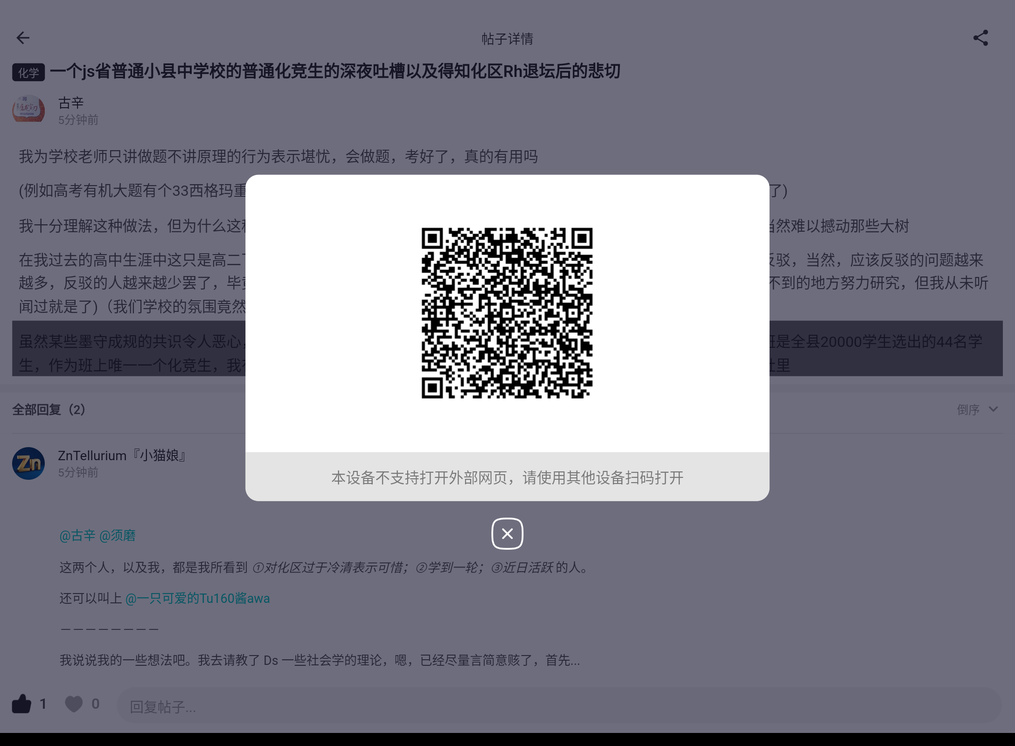1015x746 pixels.
Task: Select the 化学 category tag badge
Action: 28,72
